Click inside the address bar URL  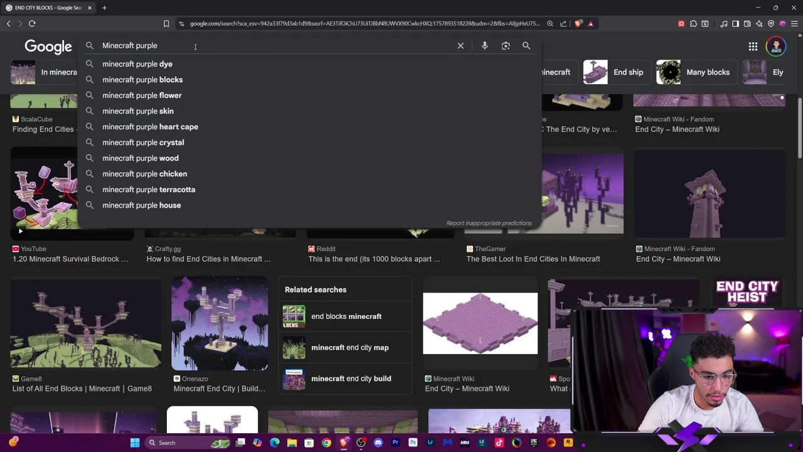point(364,24)
